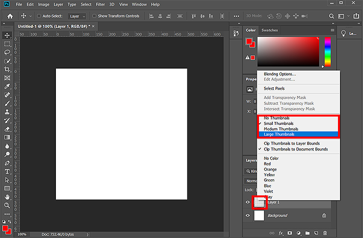363x238 pixels.
Task: Select the Path Selection tool
Action: [x=7, y=180]
